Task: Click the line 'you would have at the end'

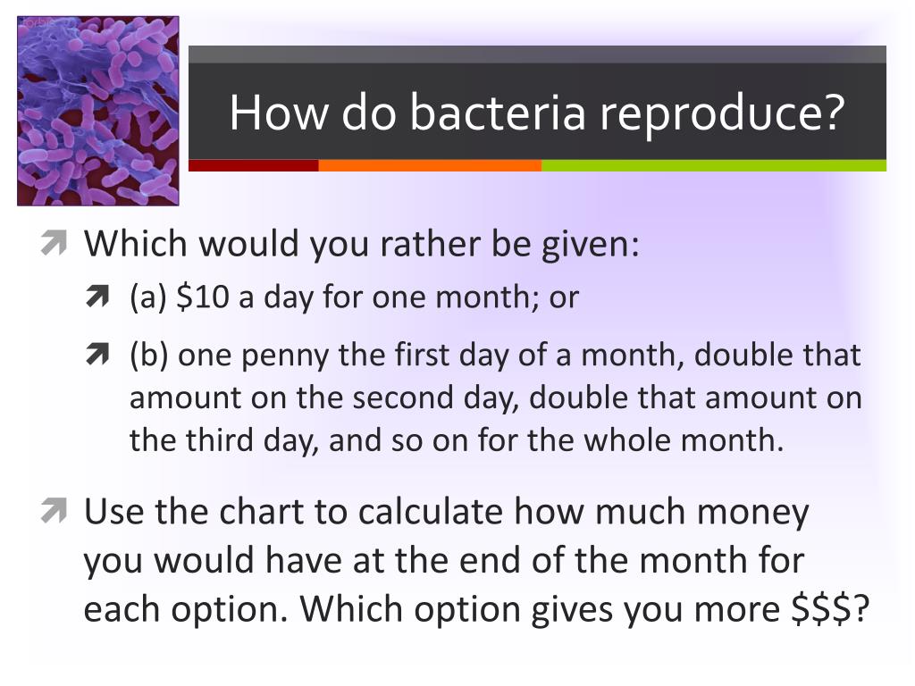Action: point(444,561)
